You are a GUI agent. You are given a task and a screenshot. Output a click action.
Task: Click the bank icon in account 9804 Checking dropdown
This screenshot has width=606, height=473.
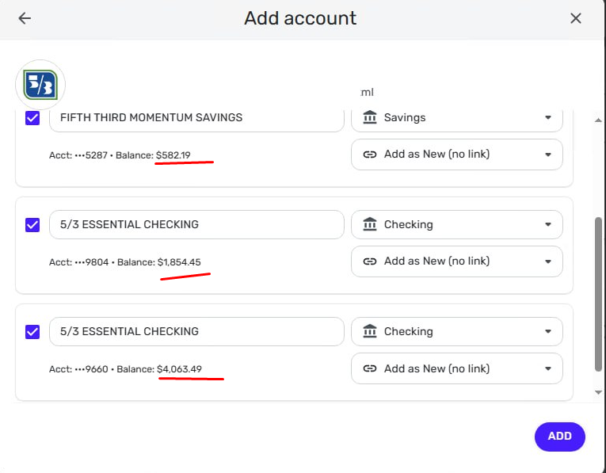370,224
